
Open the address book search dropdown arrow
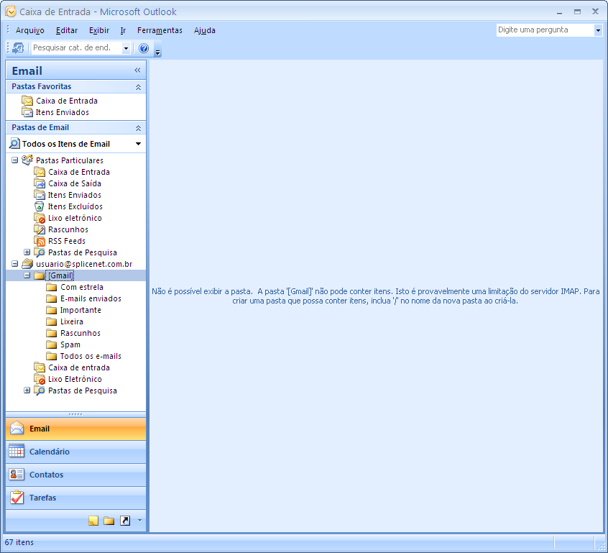(x=126, y=48)
